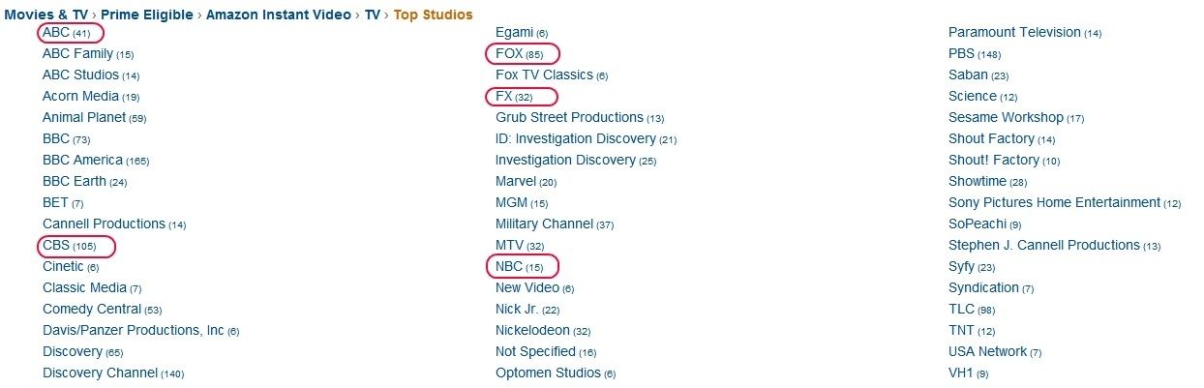Open the Animal Planet link

84,118
